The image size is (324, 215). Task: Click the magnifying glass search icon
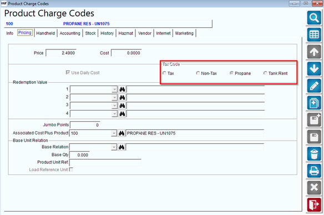[x=314, y=18]
